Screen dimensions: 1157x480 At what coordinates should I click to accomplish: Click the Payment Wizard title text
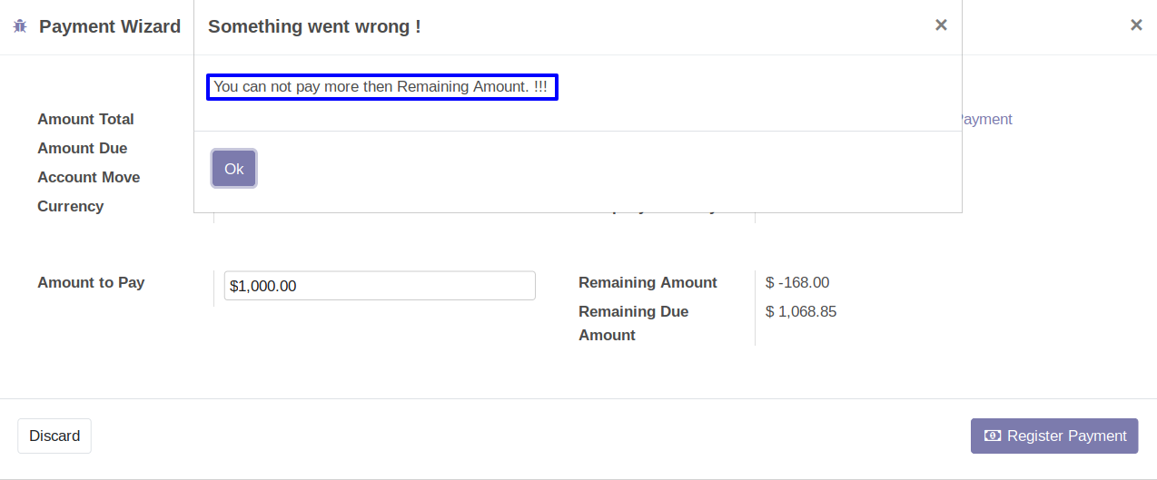click(x=110, y=26)
